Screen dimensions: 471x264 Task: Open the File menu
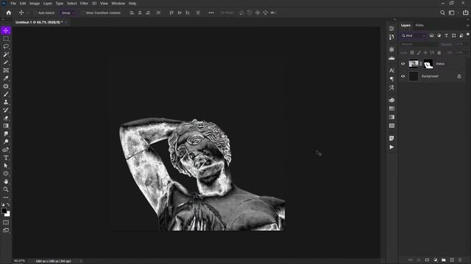click(x=13, y=3)
